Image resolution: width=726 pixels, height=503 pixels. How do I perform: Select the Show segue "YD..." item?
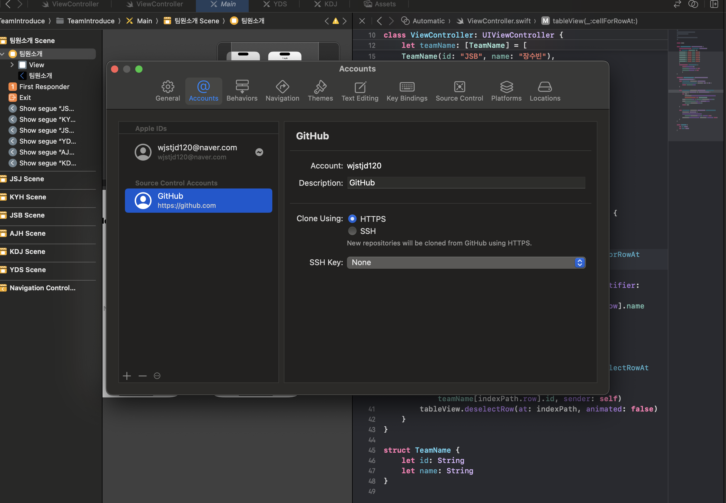[42, 141]
